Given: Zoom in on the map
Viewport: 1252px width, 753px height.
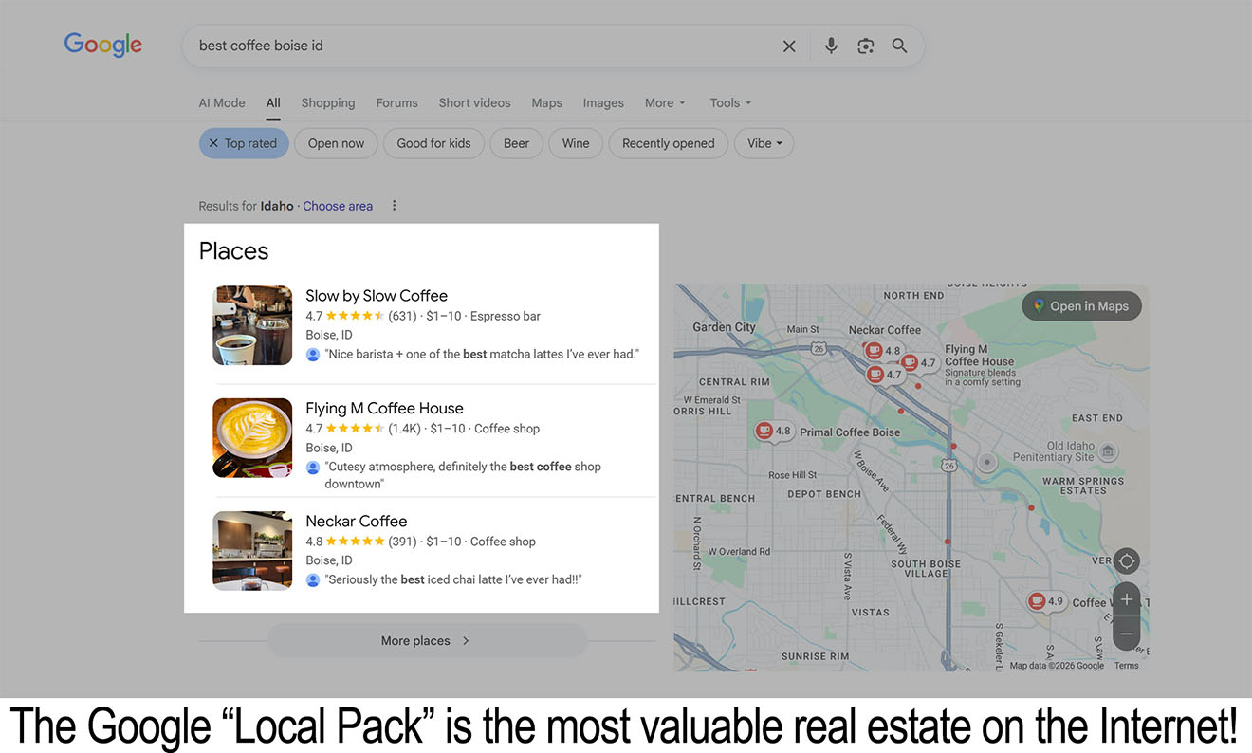Looking at the screenshot, I should click(x=1126, y=599).
